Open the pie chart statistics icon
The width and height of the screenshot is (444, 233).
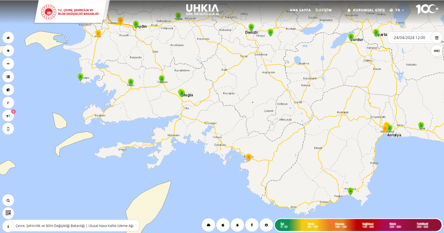[x=8, y=90]
